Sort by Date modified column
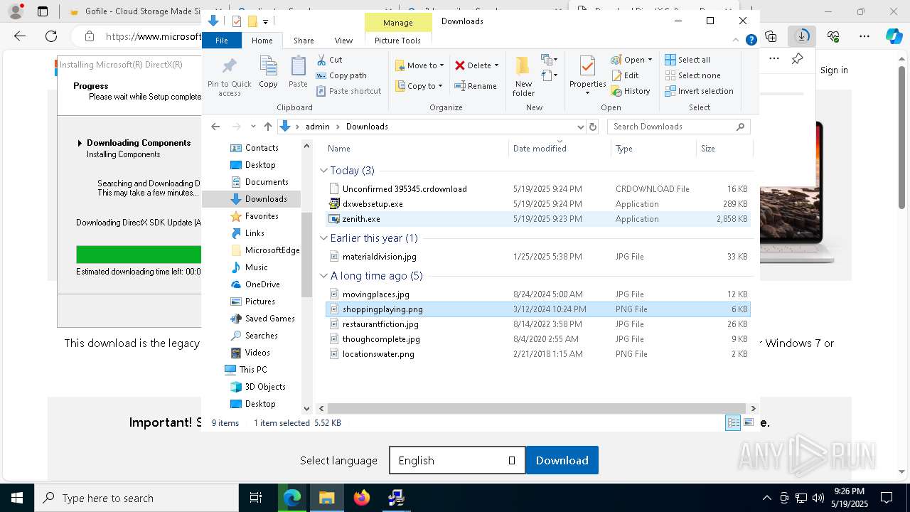 (x=560, y=149)
